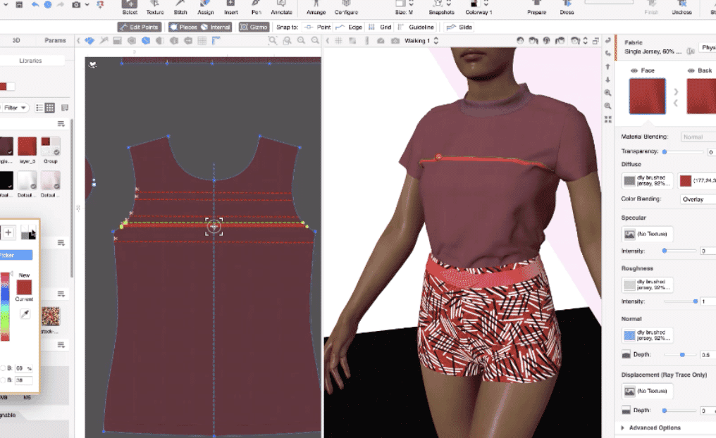
Task: Enable snap to Guideline
Action: click(x=416, y=27)
